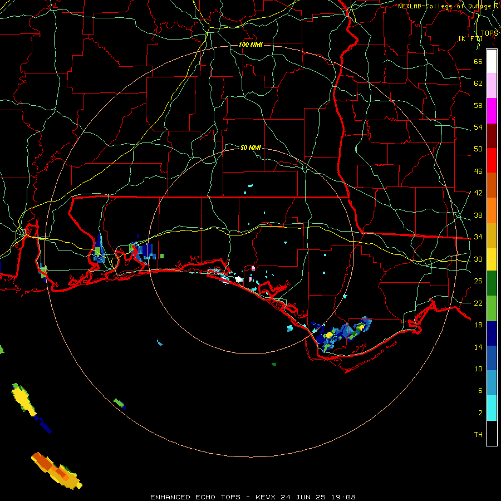Click the bright red legend color band
Viewport: 501px width, 501px height.
pyautogui.click(x=492, y=160)
